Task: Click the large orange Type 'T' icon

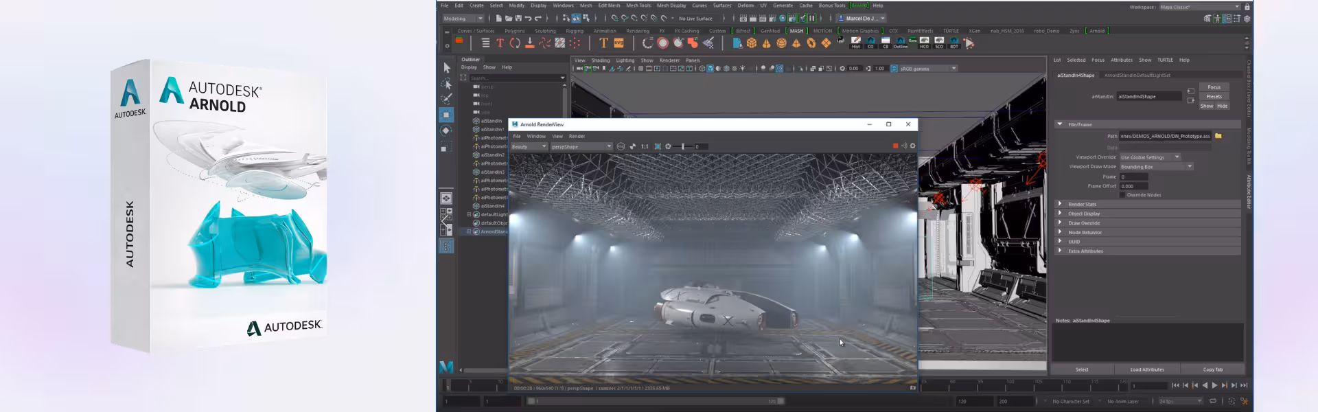Action: click(x=603, y=43)
